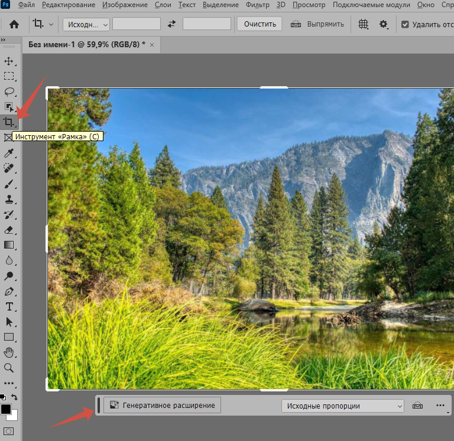Click the Очистить button
The image size is (454, 441).
coord(260,24)
